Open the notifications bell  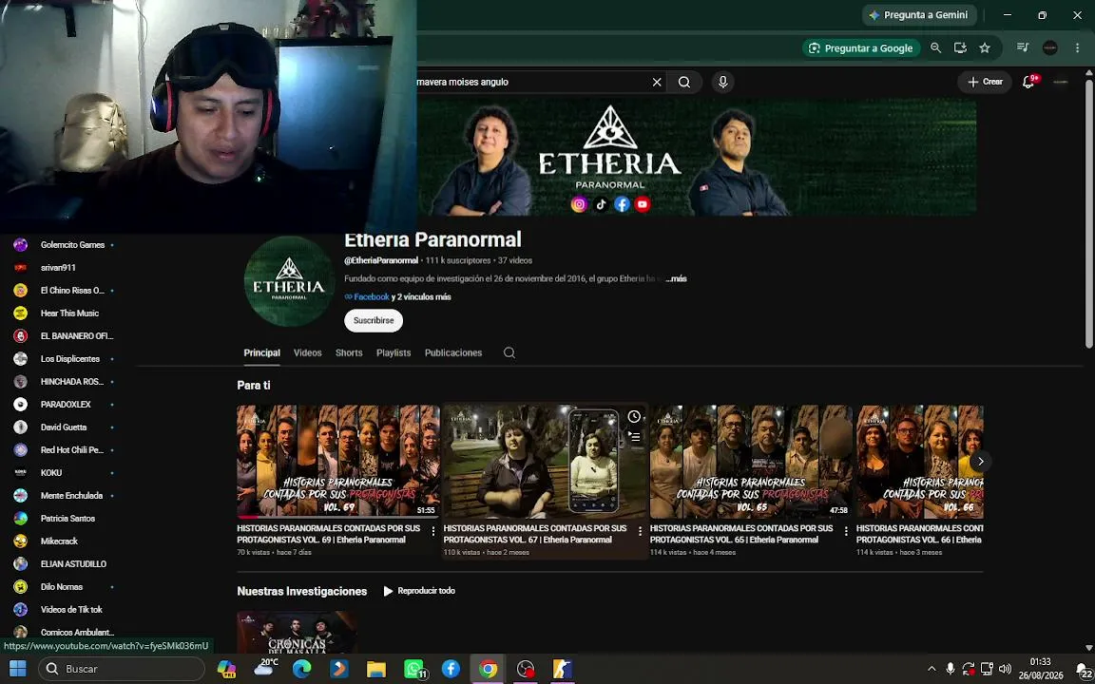point(1028,83)
